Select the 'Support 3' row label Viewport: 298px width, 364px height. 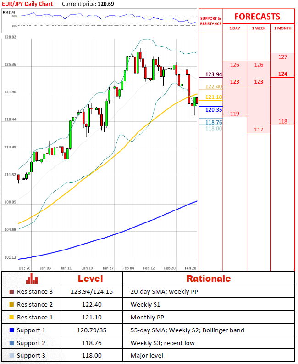31,356
